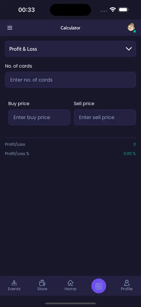Go to the Home tab label

click(70, 289)
